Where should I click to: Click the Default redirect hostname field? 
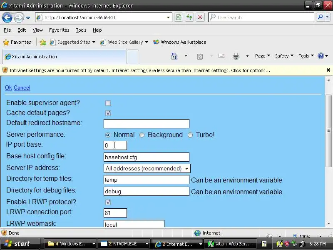click(147, 124)
